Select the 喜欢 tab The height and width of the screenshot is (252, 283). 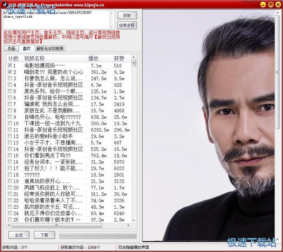point(27,48)
